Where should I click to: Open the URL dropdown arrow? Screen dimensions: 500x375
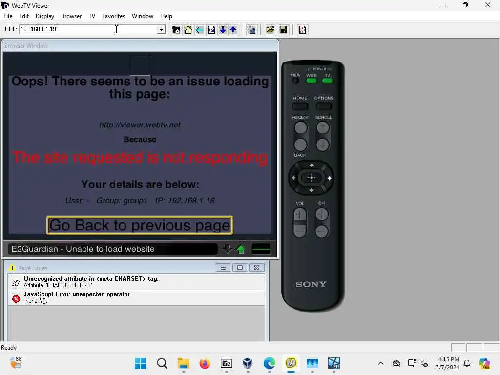pos(161,30)
